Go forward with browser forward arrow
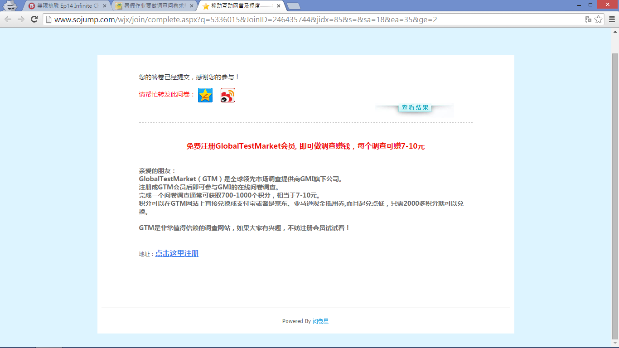This screenshot has height=348, width=619. (21, 19)
